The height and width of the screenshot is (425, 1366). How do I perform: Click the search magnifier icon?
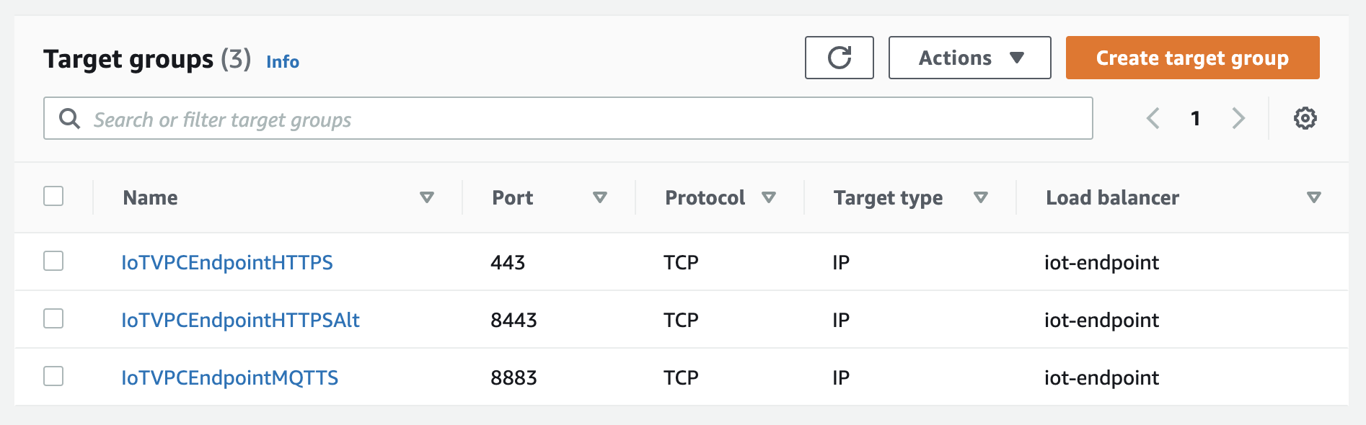pyautogui.click(x=69, y=118)
